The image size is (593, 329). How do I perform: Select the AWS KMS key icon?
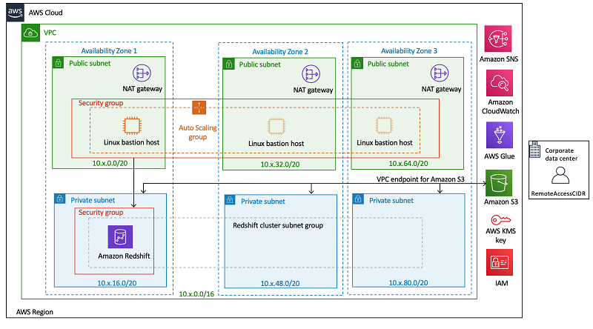click(501, 220)
